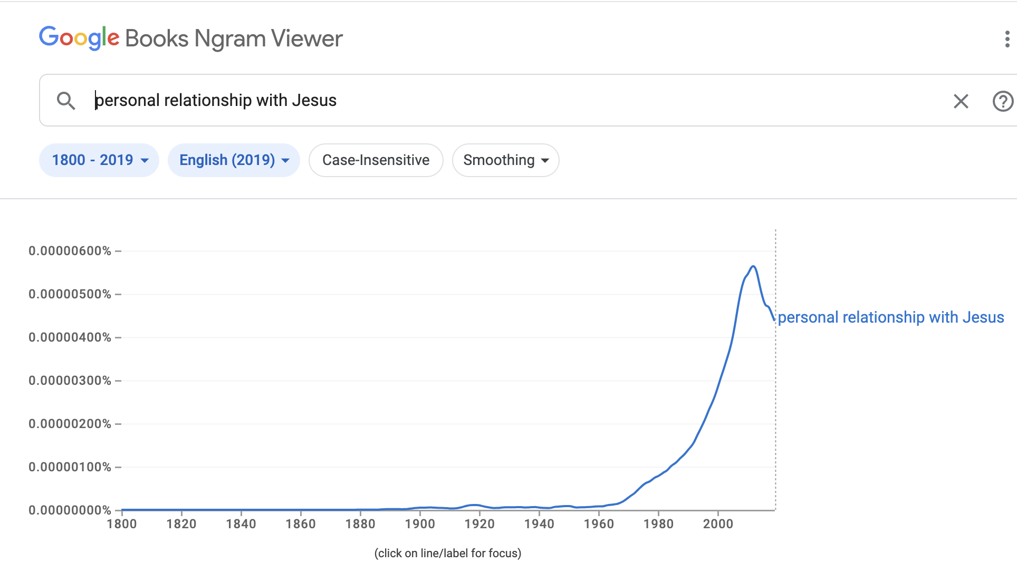Toggle the Case-Insensitive option
The height and width of the screenshot is (582, 1017).
pyautogui.click(x=376, y=160)
